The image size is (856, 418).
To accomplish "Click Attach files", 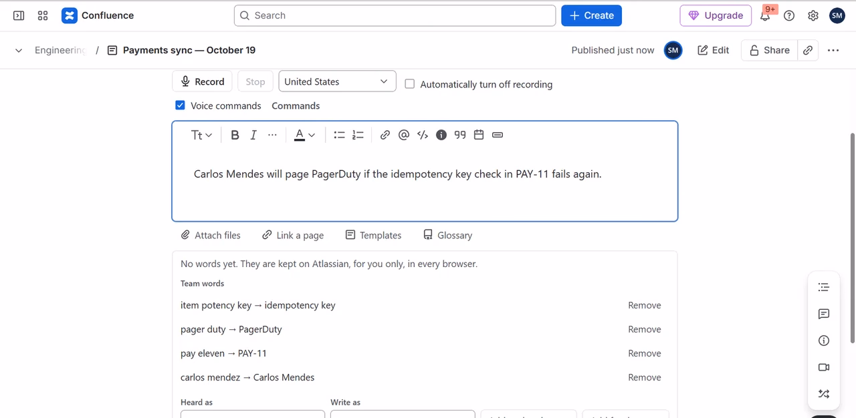I will click(x=211, y=235).
